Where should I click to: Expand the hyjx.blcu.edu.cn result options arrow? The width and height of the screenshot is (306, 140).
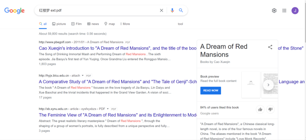(x=83, y=76)
